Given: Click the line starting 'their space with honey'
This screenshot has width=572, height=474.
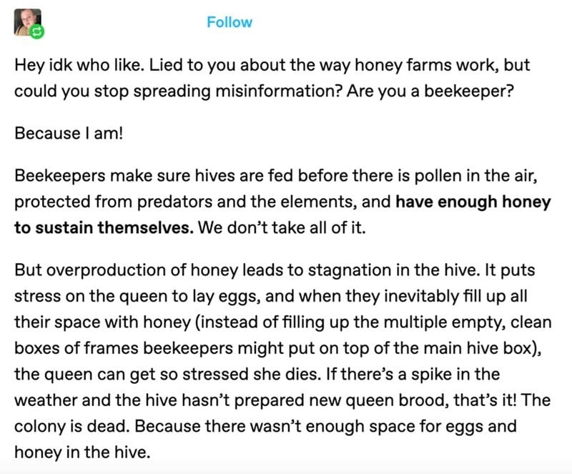Looking at the screenshot, I should pos(282,322).
